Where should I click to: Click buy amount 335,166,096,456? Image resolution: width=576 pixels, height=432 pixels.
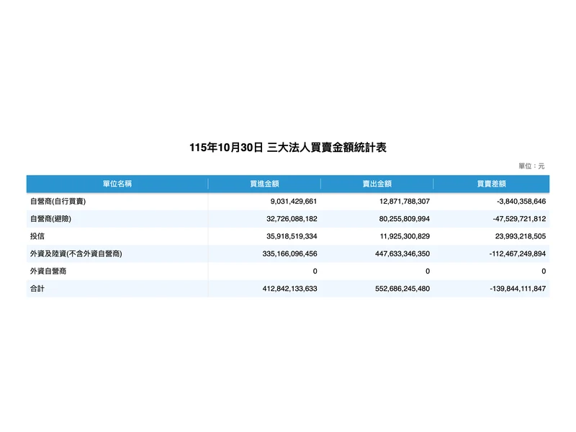pos(289,254)
